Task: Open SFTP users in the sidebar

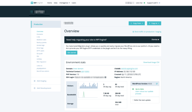Action: 40,51
